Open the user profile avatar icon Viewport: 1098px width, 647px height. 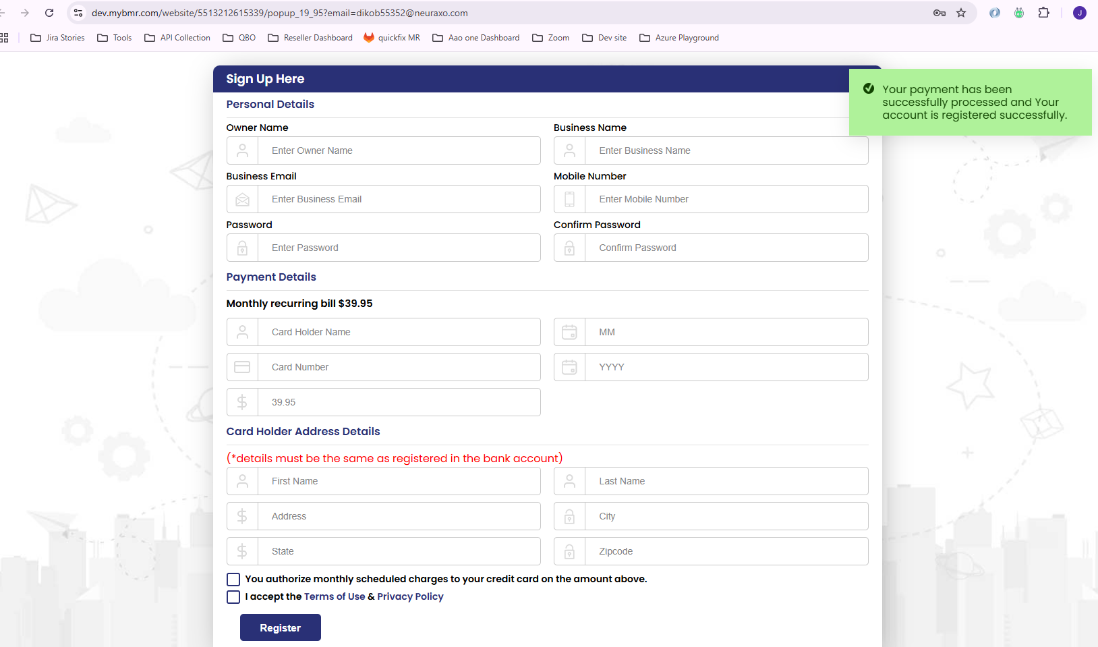tap(1079, 13)
